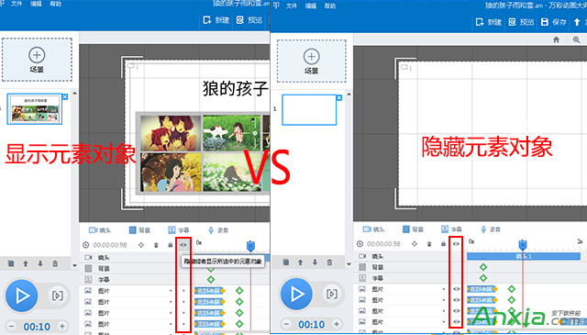Open 帮助 menu in left window
The image size is (587, 335).
click(56, 4)
